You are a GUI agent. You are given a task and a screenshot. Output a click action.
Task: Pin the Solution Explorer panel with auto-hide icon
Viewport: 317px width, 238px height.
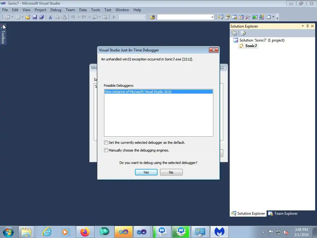point(307,26)
